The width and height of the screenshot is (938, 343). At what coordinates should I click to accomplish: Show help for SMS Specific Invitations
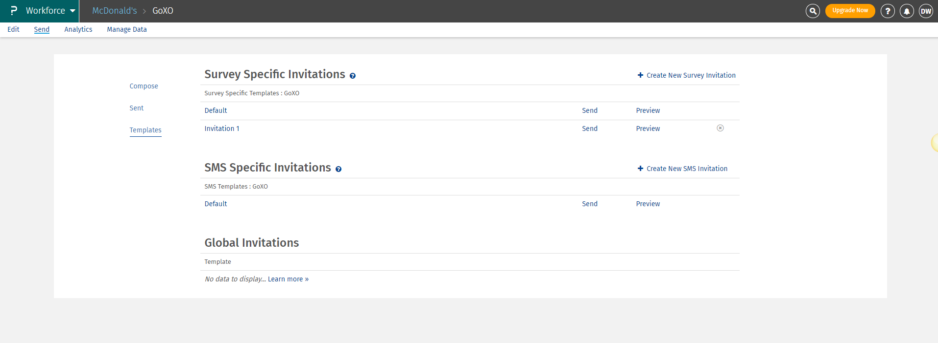pos(338,169)
